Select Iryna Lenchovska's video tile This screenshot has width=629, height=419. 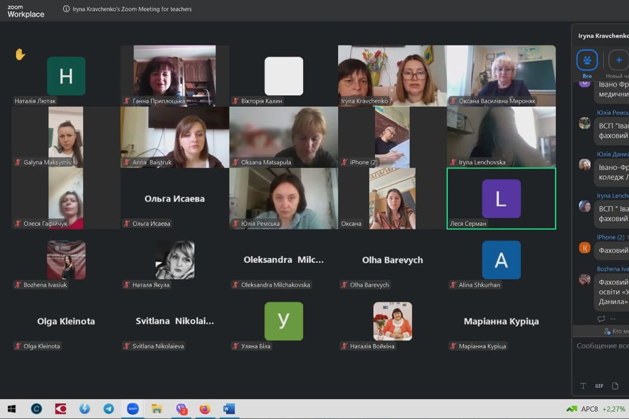(501, 137)
